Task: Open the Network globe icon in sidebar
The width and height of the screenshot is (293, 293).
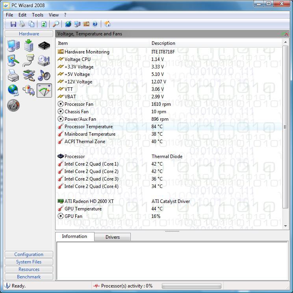Action: (x=13, y=90)
